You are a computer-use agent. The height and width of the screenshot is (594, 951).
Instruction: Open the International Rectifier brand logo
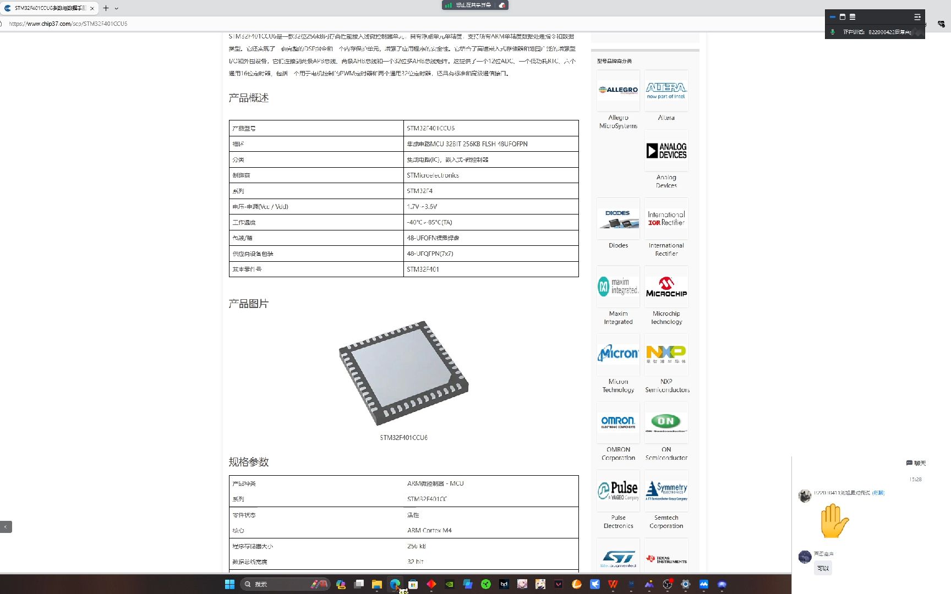point(666,218)
